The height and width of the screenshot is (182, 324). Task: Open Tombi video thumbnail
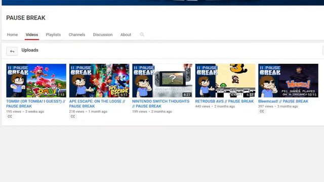coord(36,80)
